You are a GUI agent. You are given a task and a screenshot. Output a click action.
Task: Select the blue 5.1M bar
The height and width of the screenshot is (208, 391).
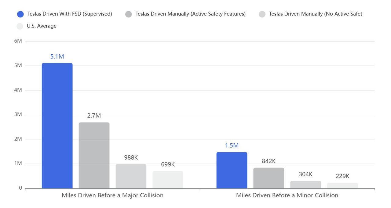(57, 125)
